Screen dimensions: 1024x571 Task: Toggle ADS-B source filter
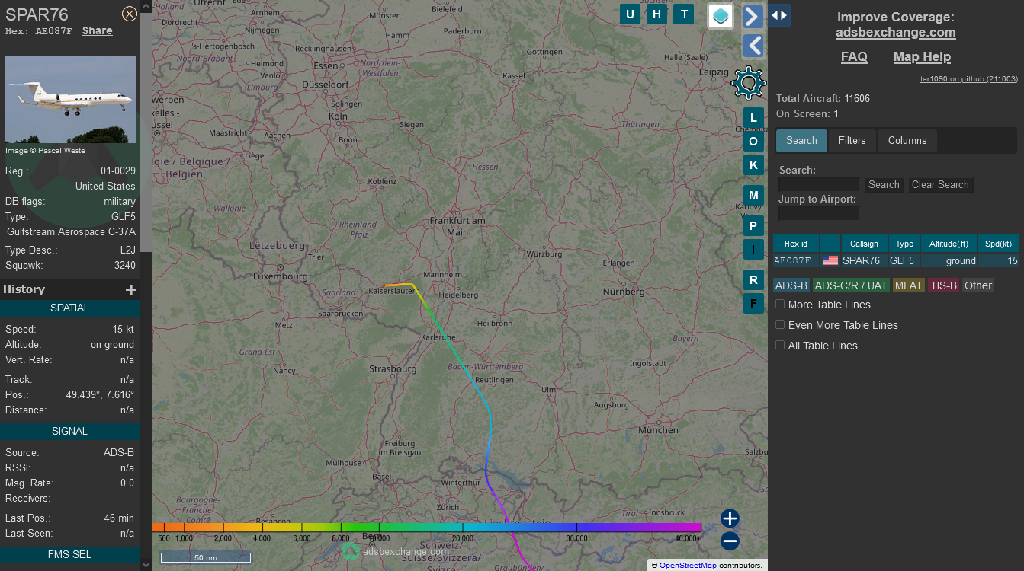(x=791, y=285)
